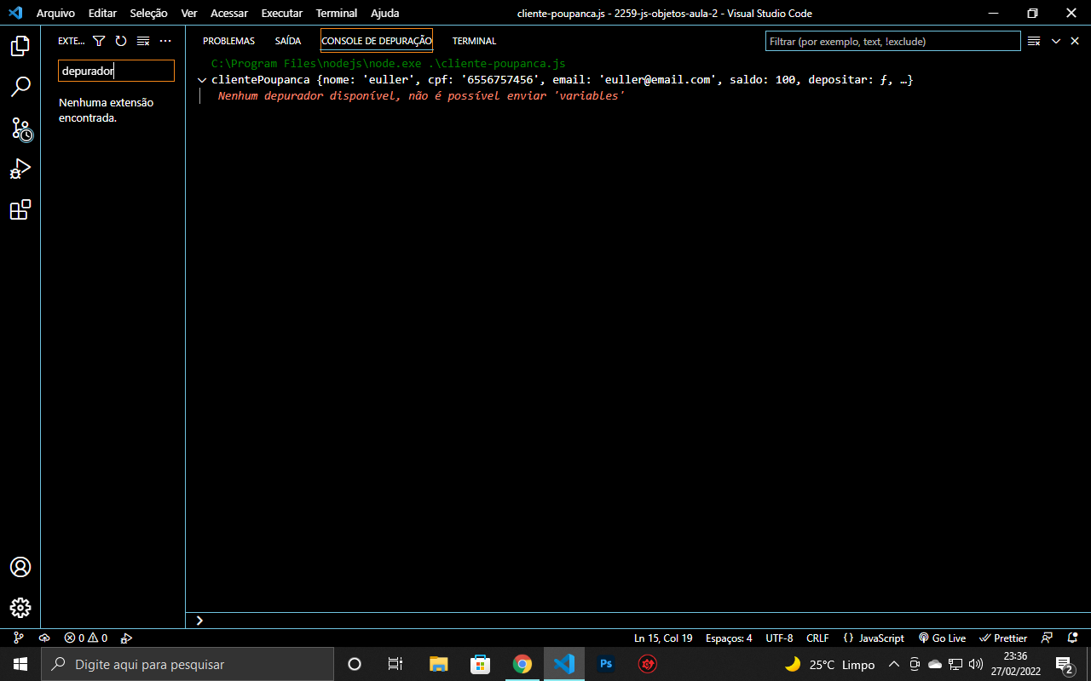
Task: Open the weather widget 25°C Limpo
Action: [829, 664]
